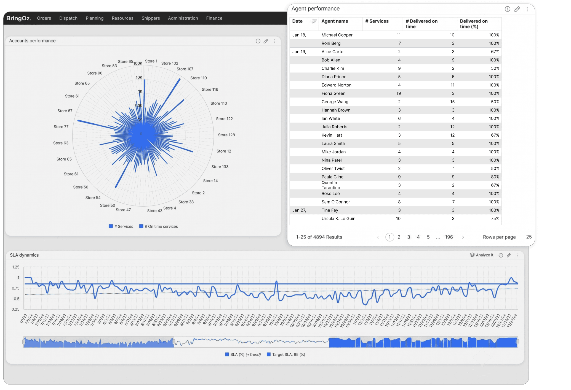Select current page 1 in pagination
This screenshot has height=390, width=571.
[389, 237]
